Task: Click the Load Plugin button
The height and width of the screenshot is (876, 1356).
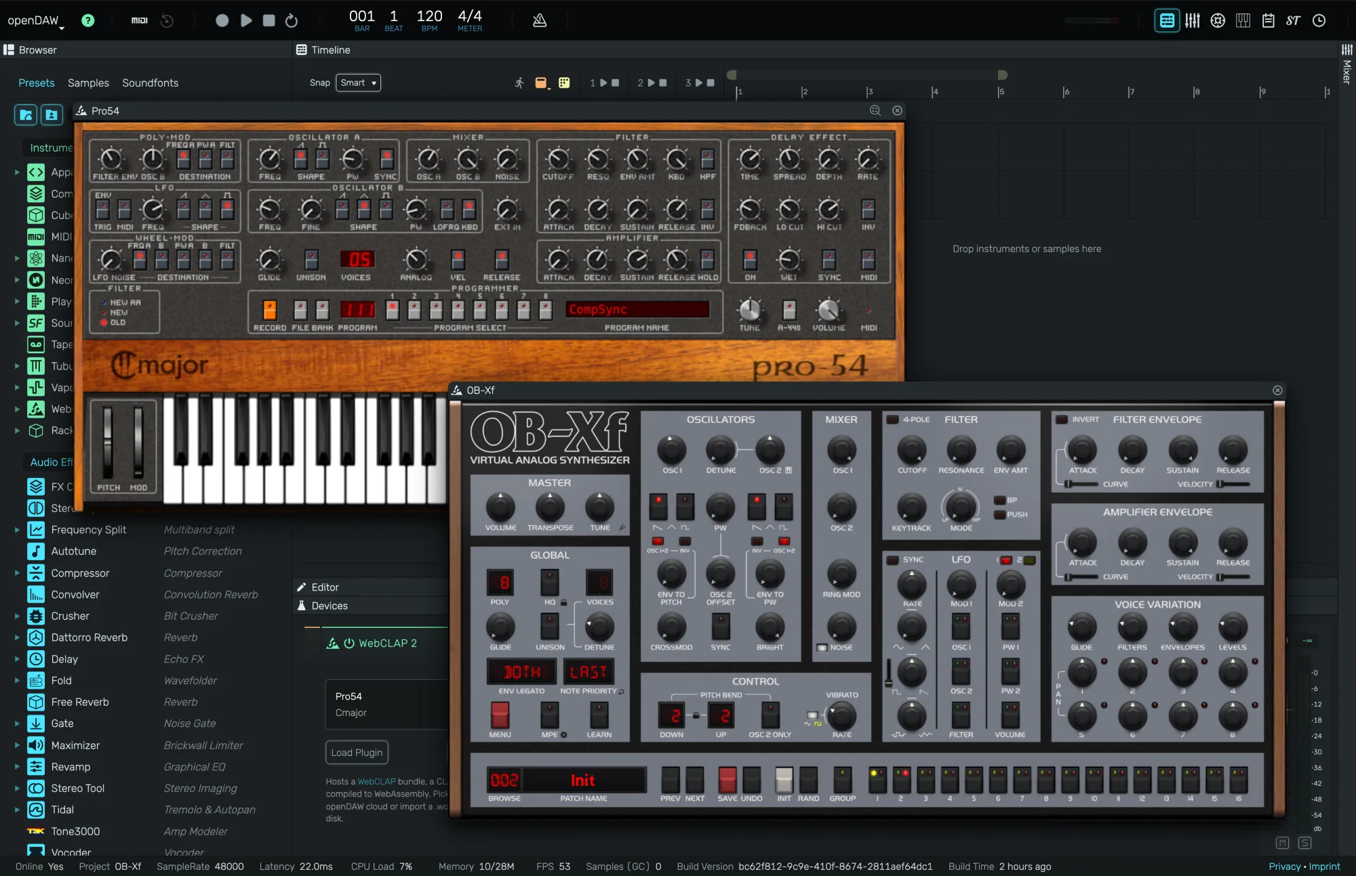Action: point(357,753)
